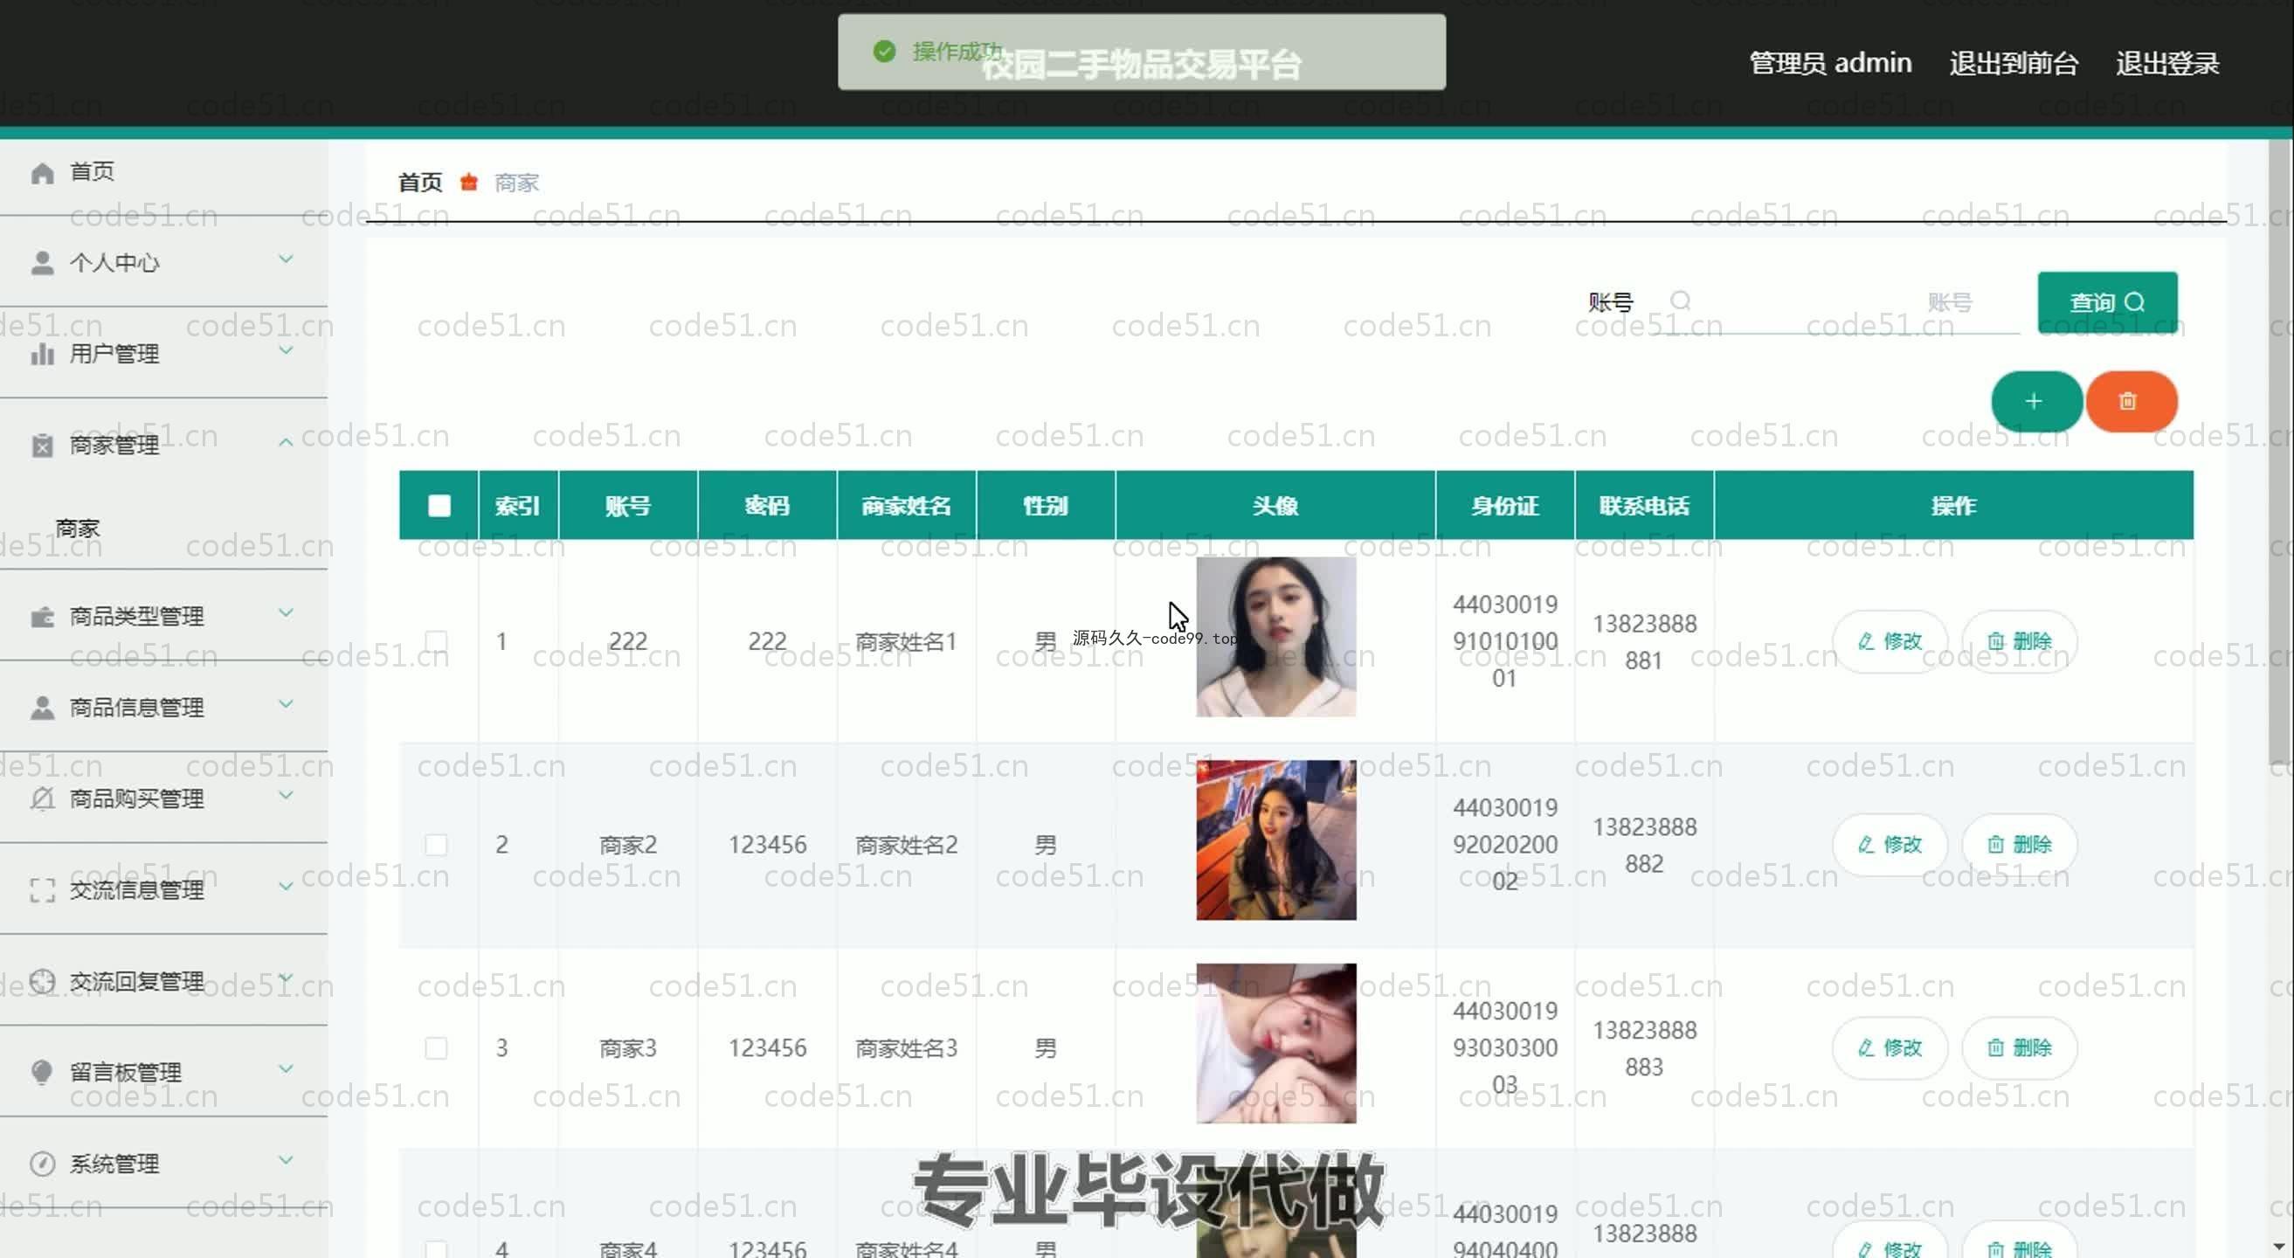Open the 系统管理 menu label

click(x=114, y=1164)
